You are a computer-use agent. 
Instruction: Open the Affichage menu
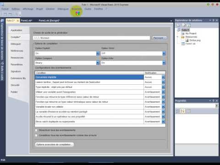point(28,9)
